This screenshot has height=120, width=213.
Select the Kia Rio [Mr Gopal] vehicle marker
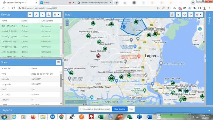[173, 83]
